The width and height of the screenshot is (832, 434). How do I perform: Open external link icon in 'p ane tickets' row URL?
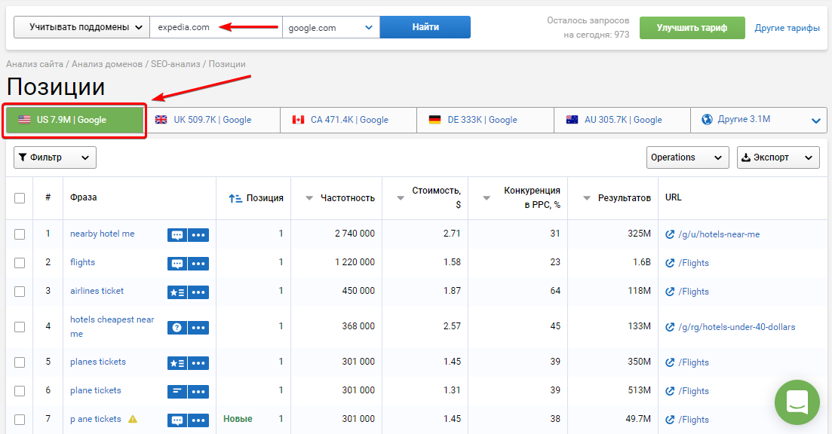pyautogui.click(x=670, y=420)
